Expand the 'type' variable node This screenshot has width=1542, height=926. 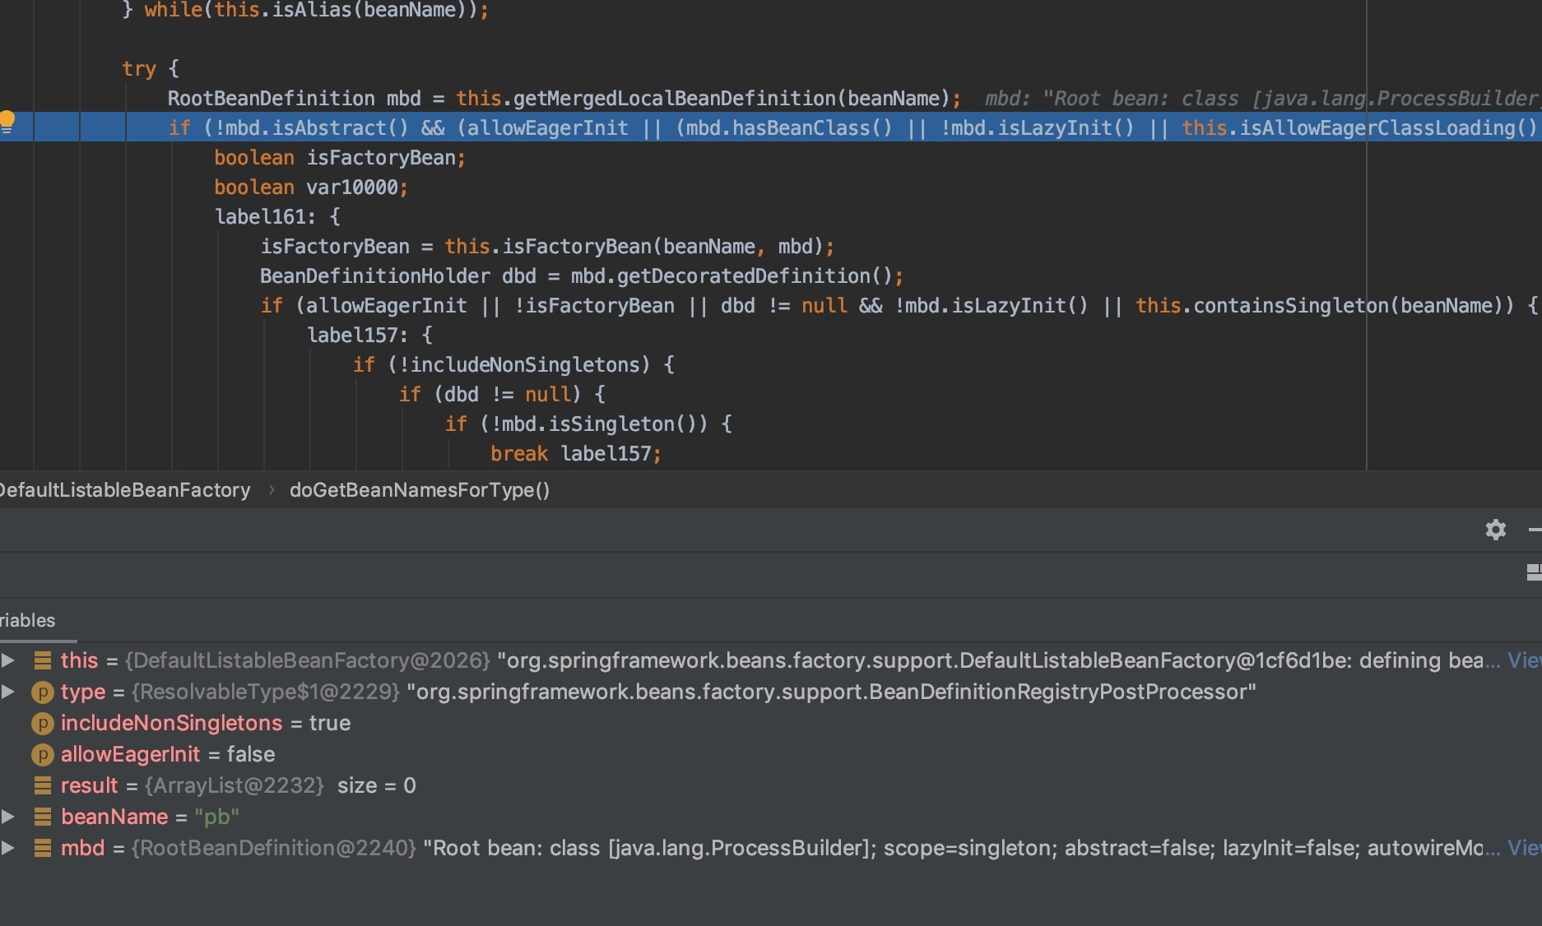[x=8, y=692]
